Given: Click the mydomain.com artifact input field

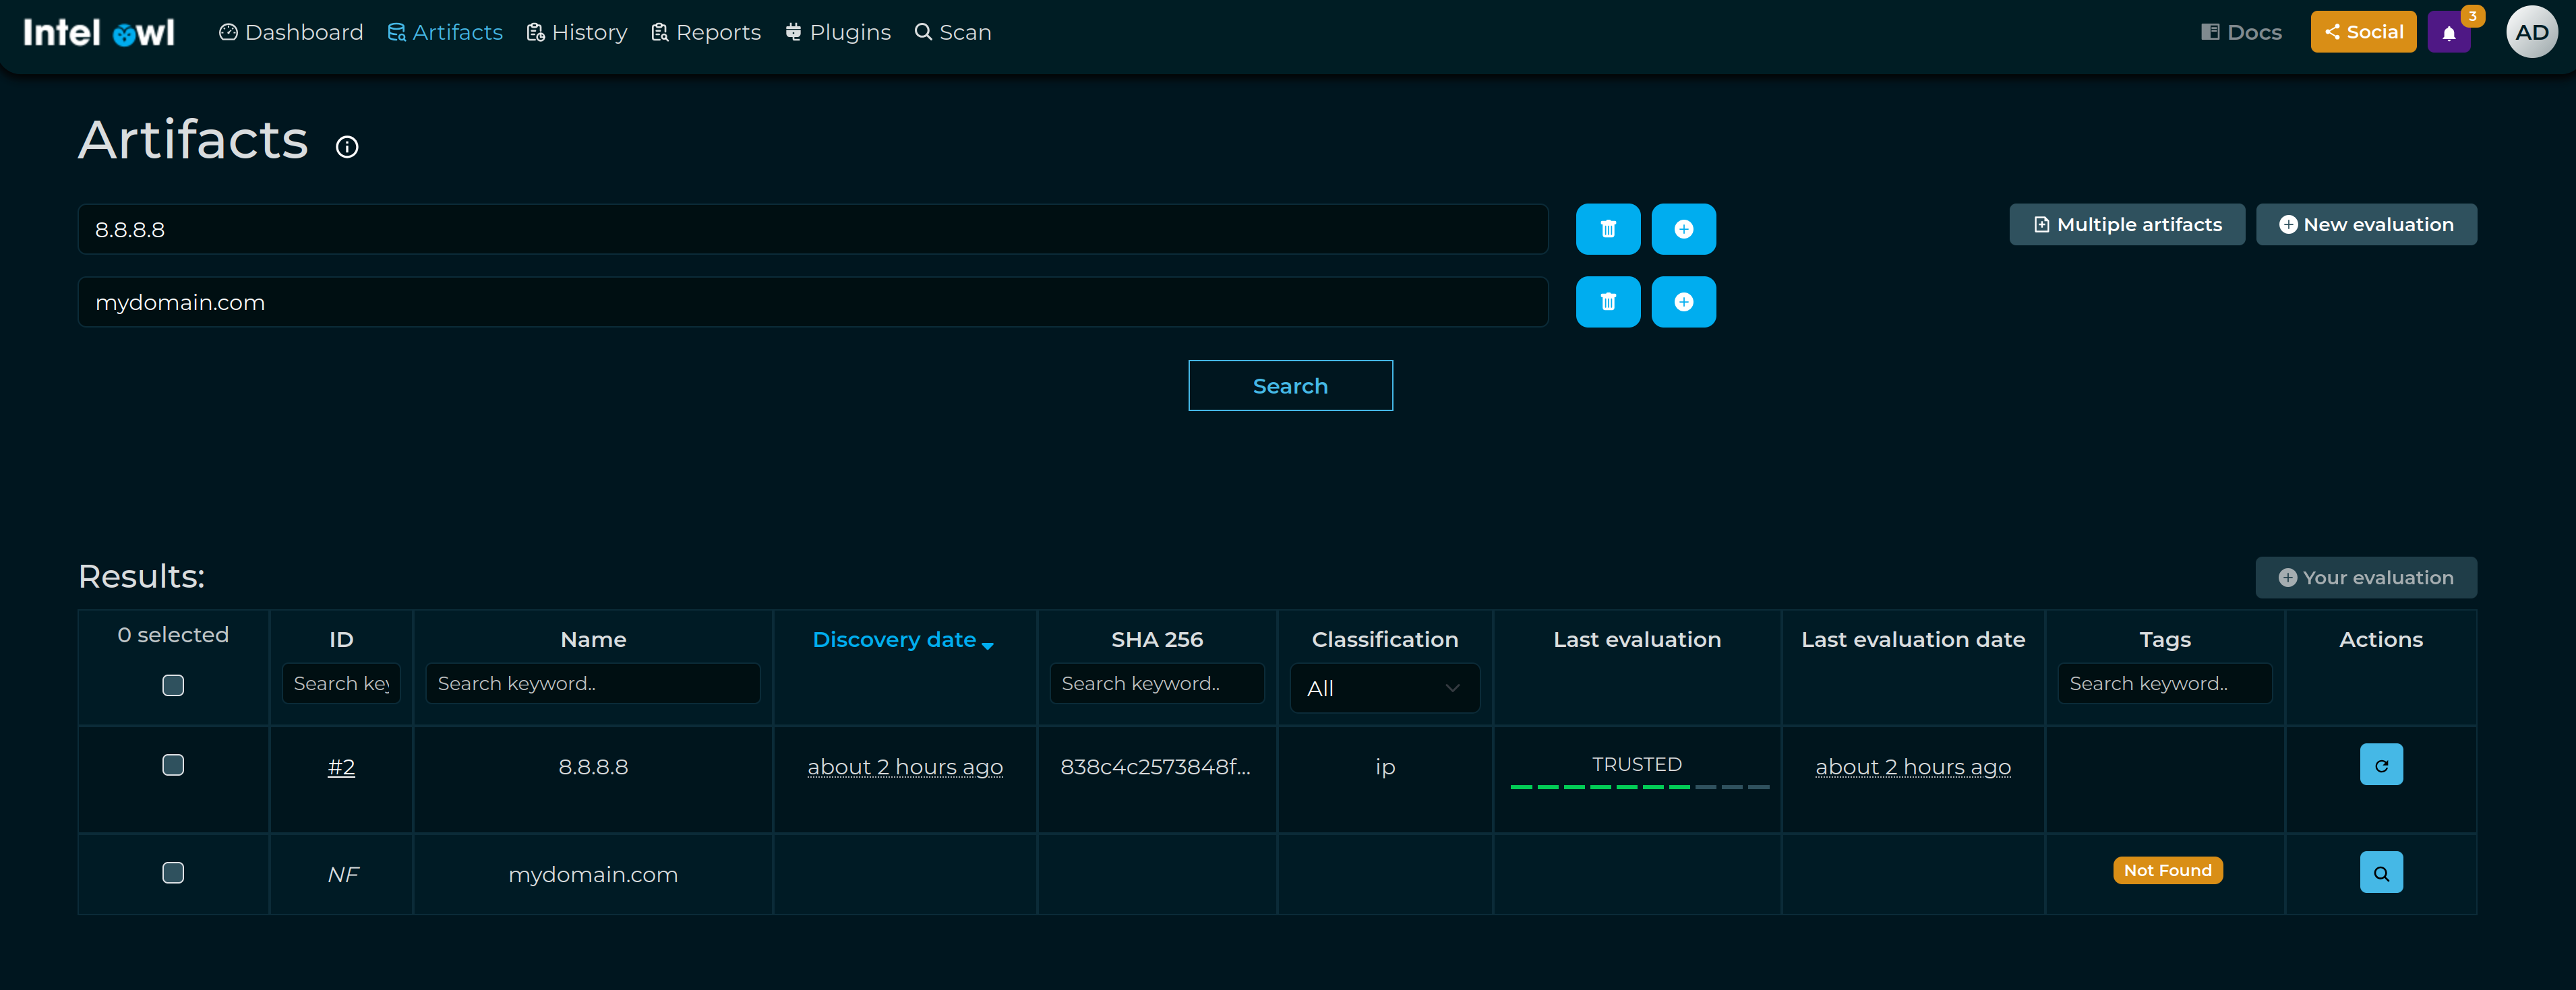Looking at the screenshot, I should 813,302.
